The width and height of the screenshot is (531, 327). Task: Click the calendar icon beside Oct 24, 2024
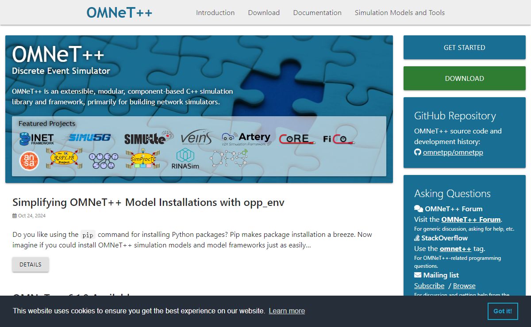pos(14,216)
